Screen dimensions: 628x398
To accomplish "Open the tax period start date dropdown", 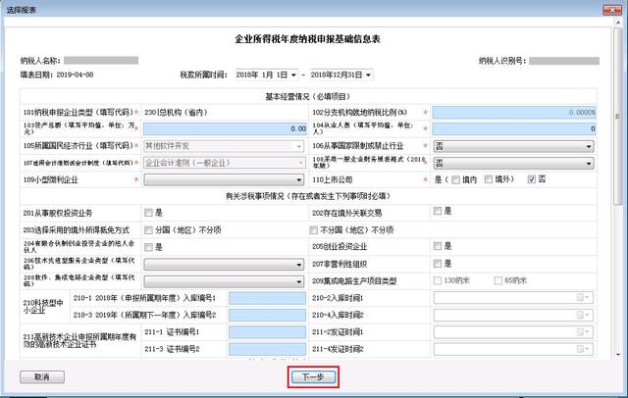I will click(x=293, y=75).
